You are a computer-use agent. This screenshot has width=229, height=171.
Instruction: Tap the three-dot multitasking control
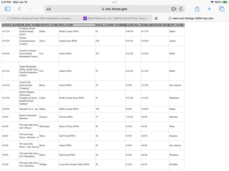click(115, 2)
